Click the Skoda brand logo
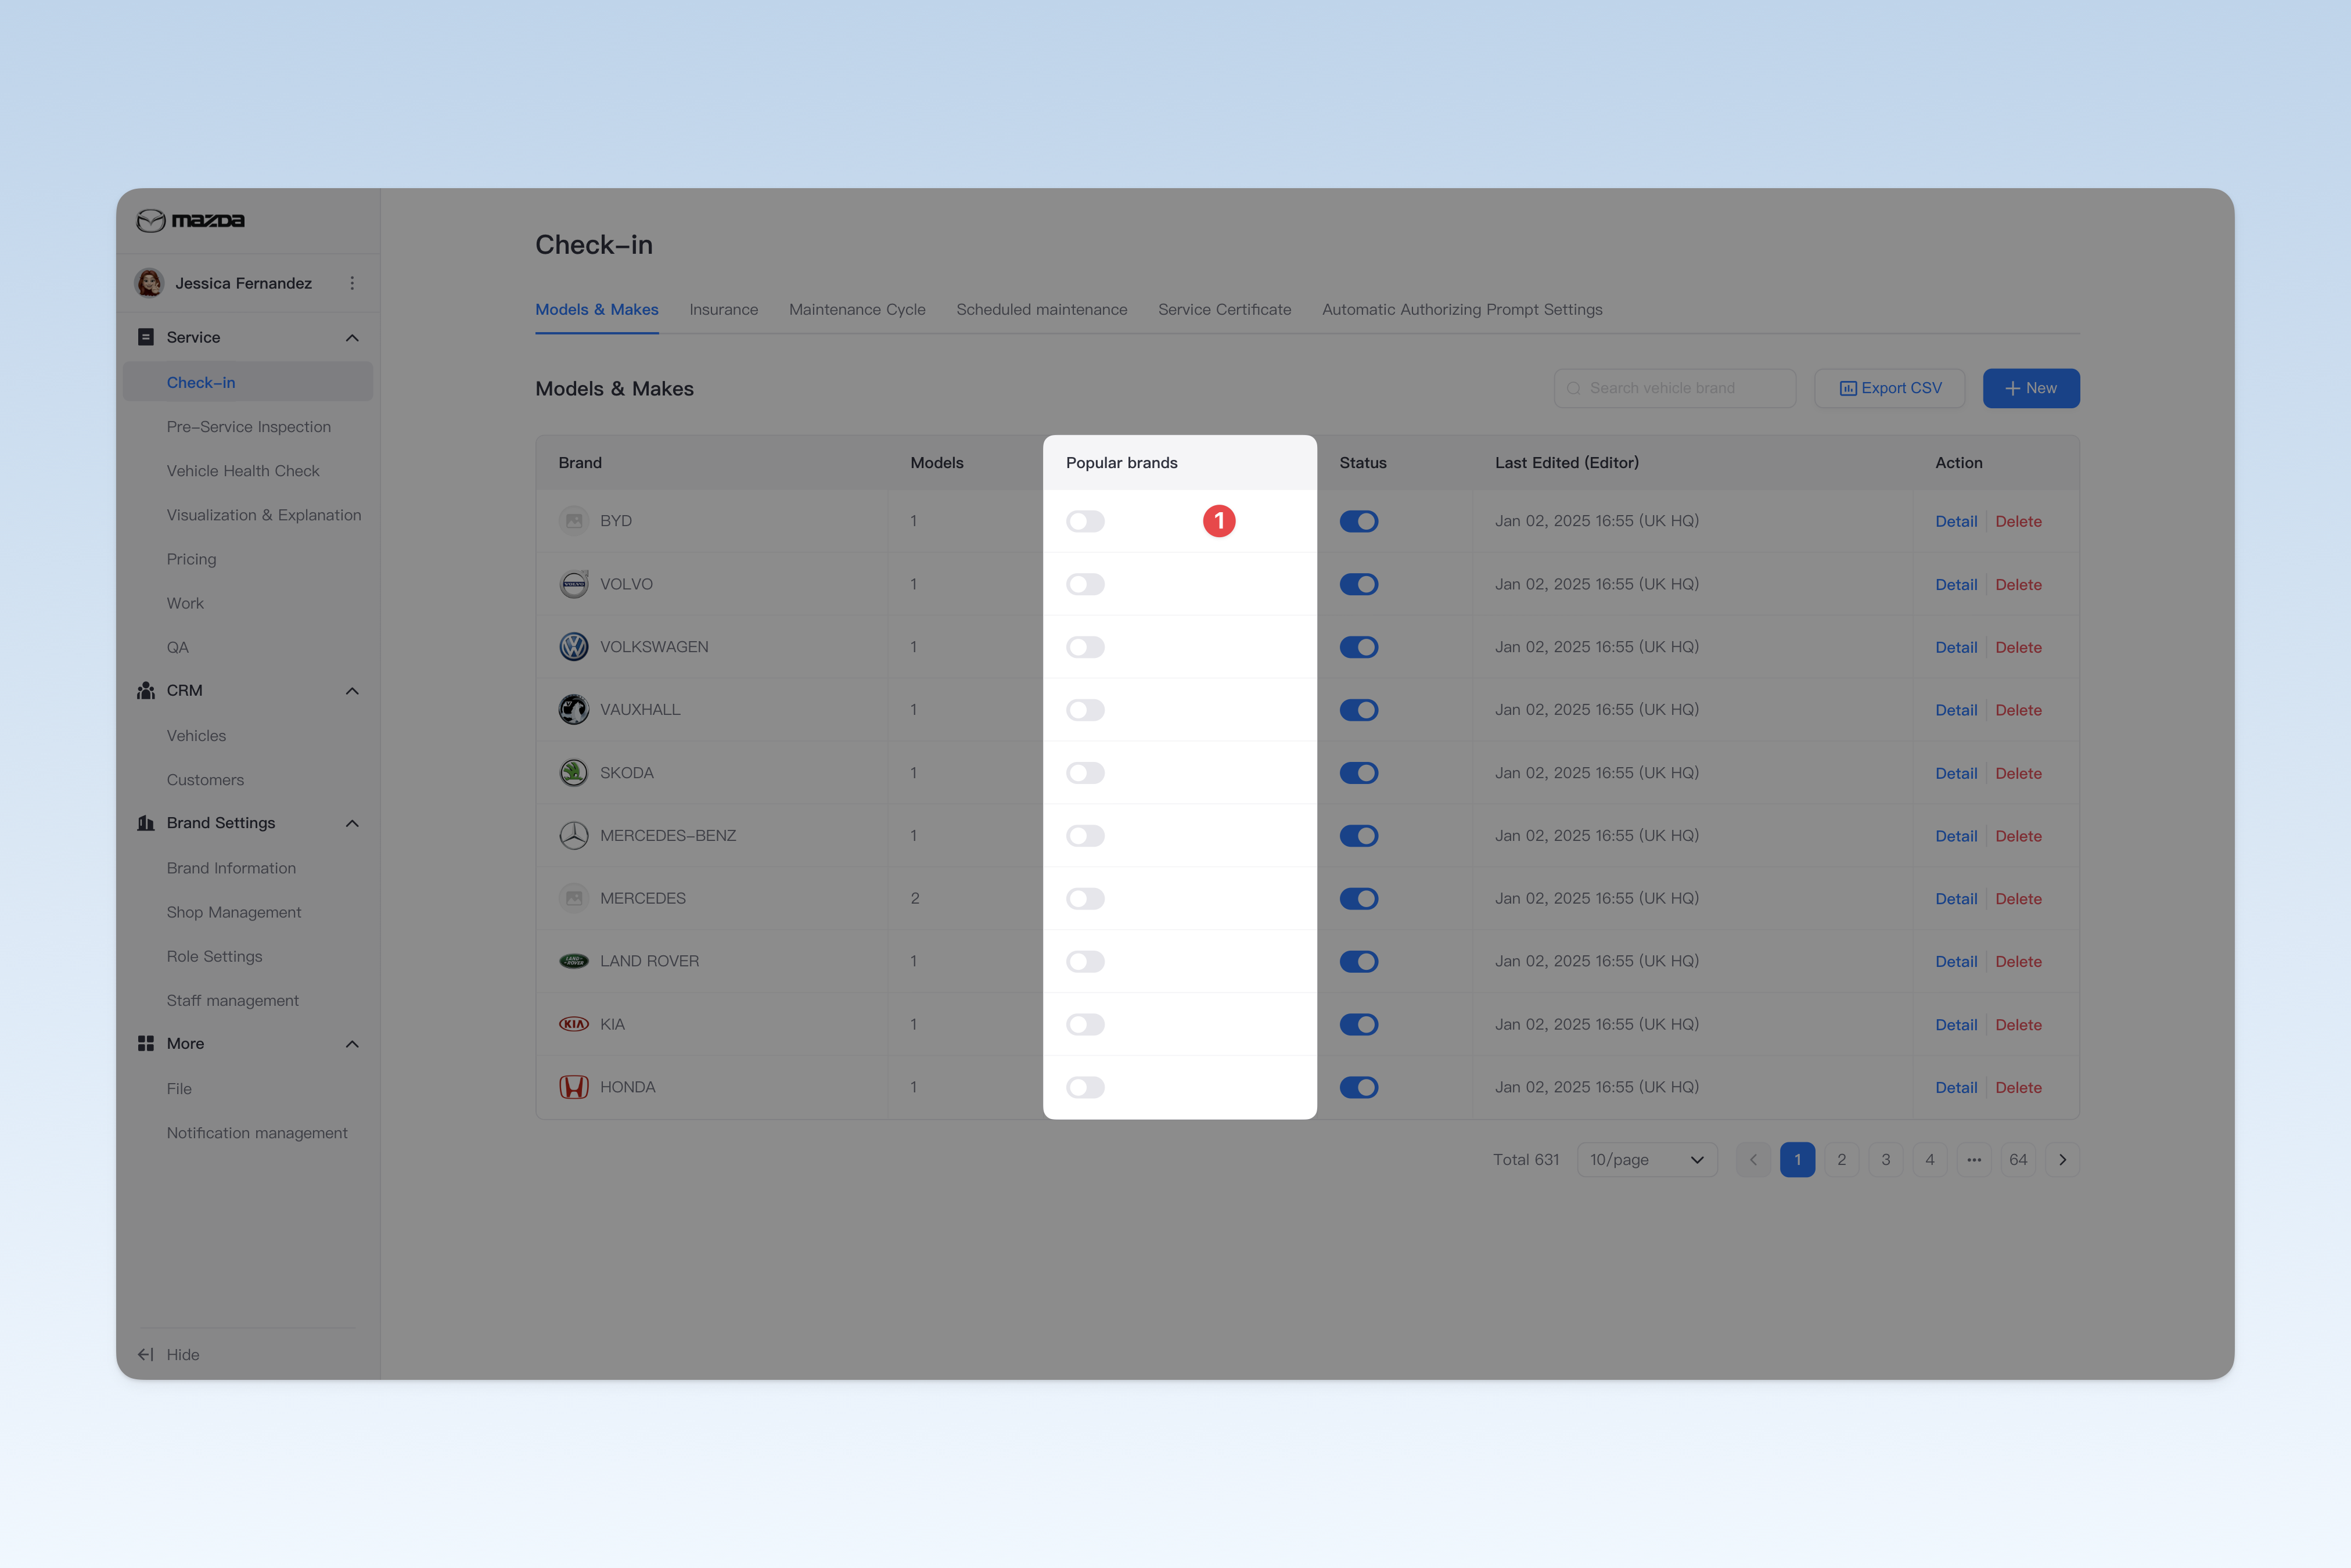This screenshot has width=2351, height=1568. coord(574,773)
